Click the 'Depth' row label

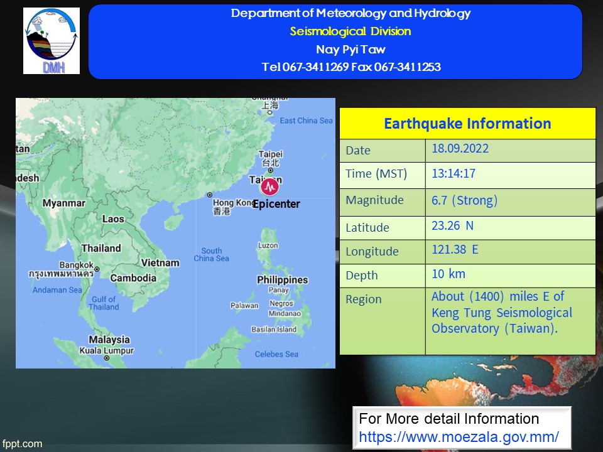(x=362, y=276)
